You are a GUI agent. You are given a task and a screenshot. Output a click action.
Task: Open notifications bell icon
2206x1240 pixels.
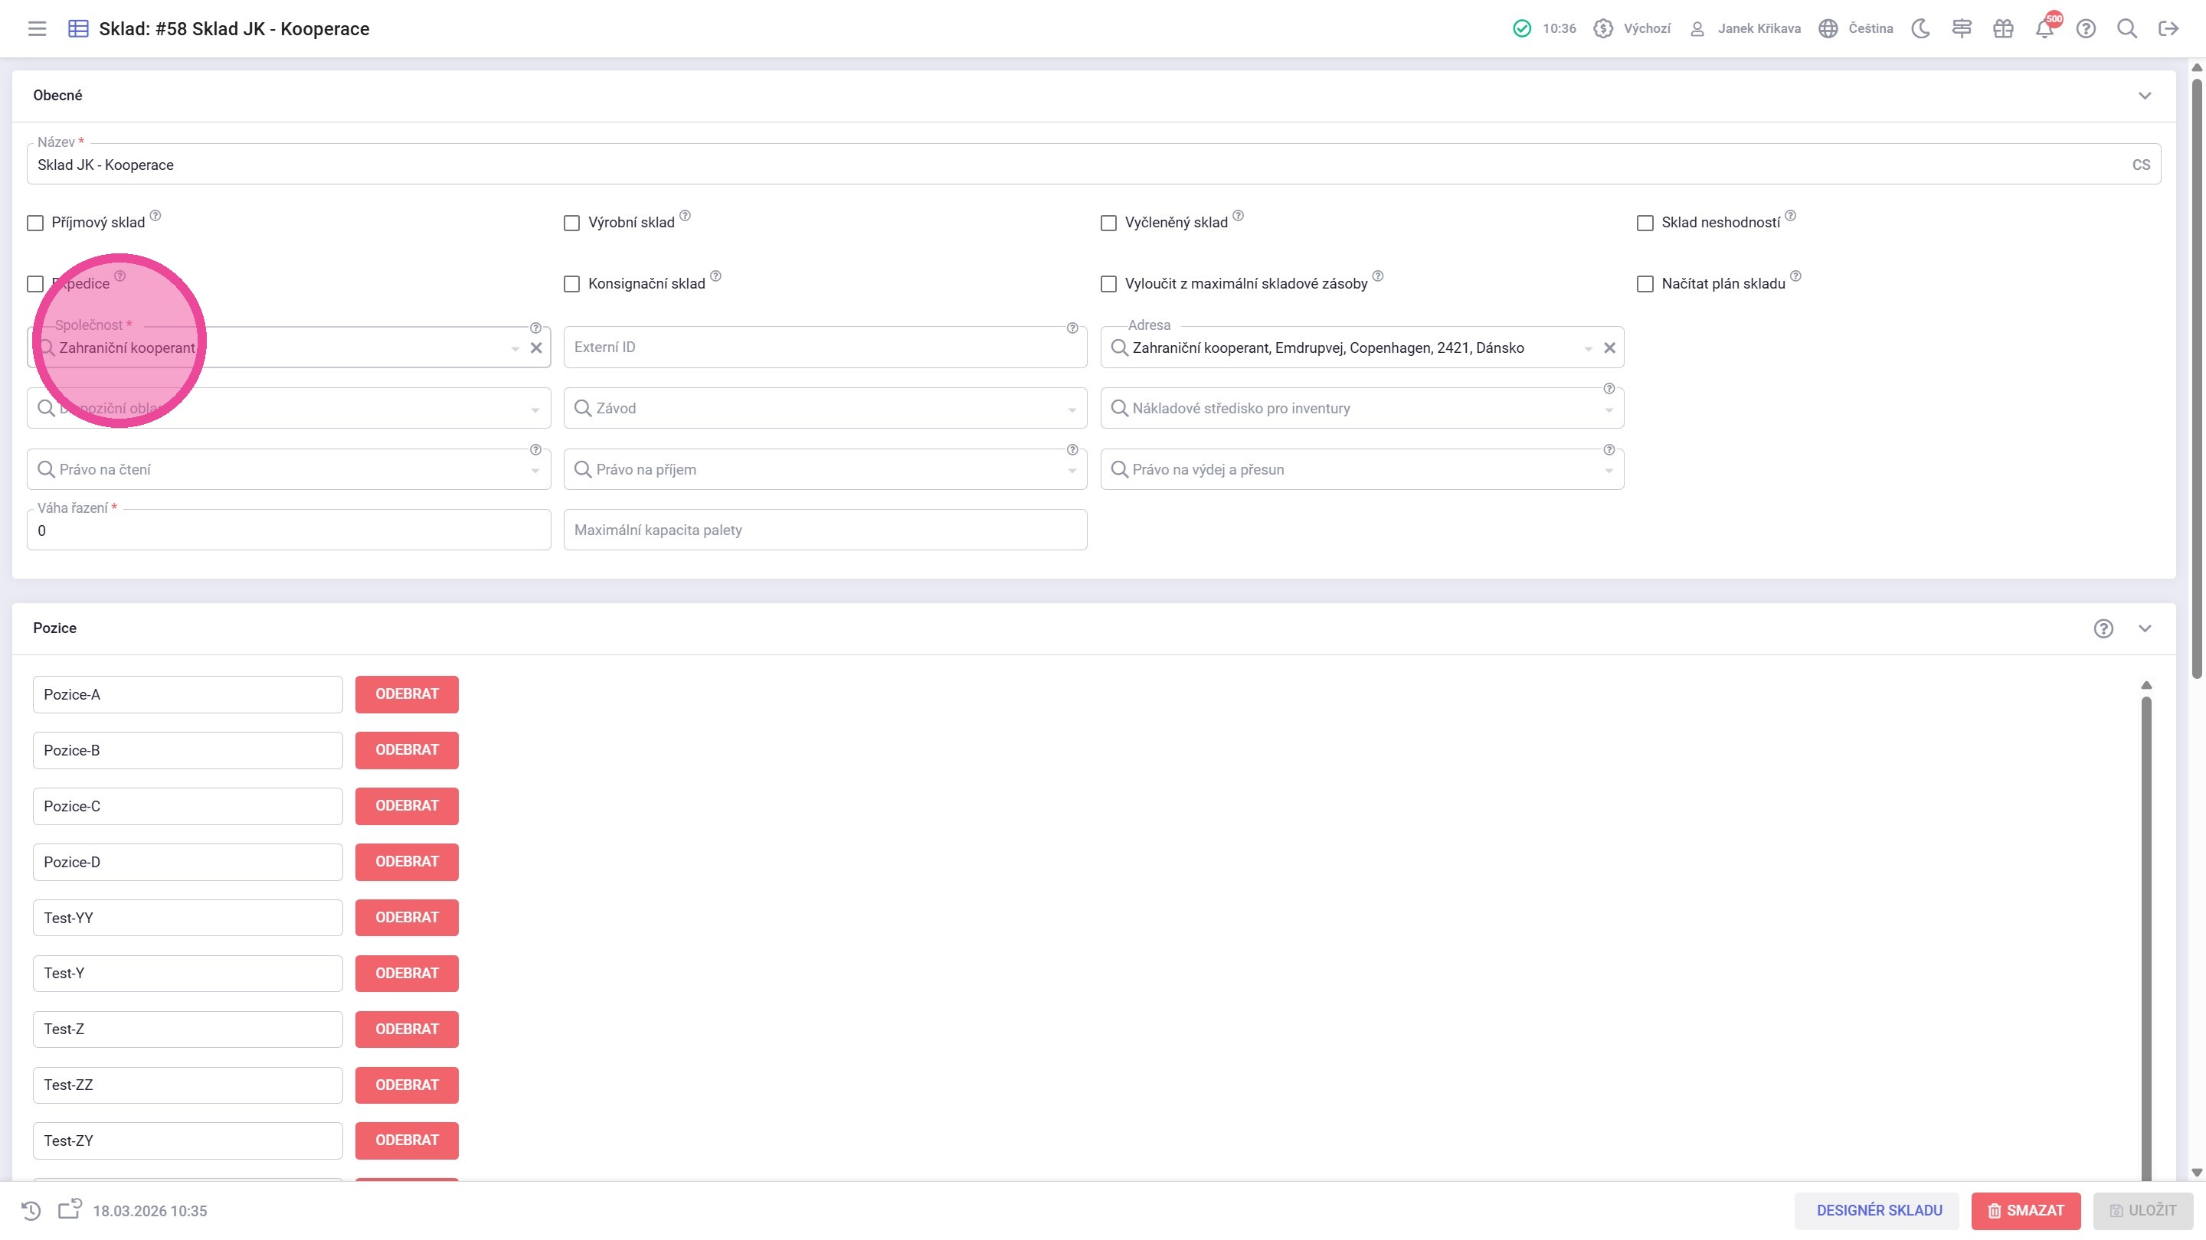tap(2044, 28)
